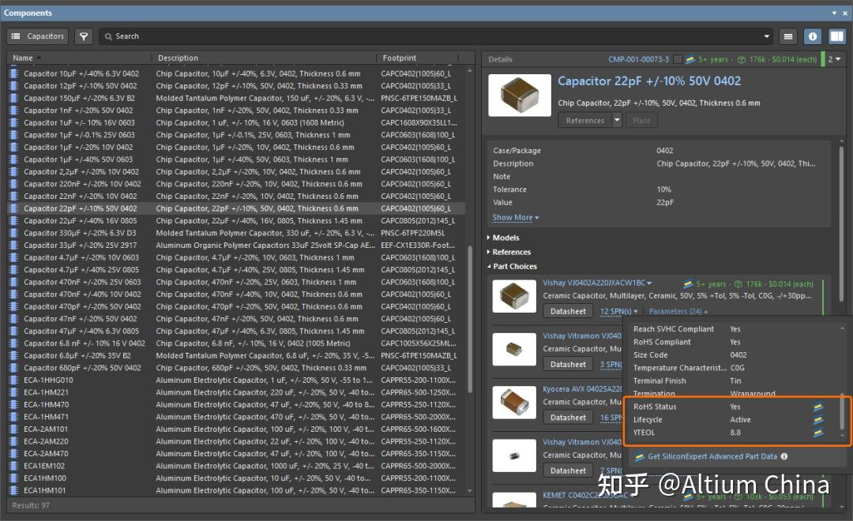Click the filter funnel icon

tap(84, 36)
